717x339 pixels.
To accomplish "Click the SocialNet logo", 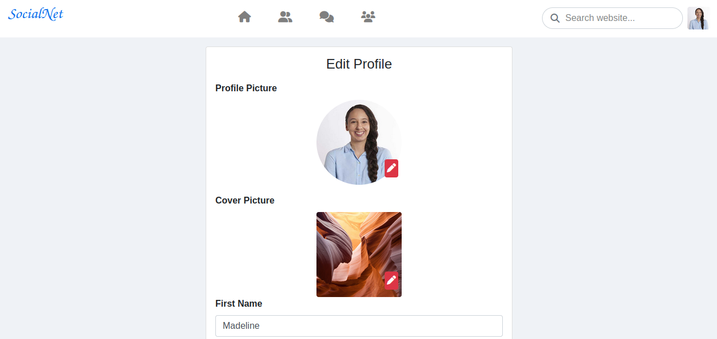I will 36,14.
